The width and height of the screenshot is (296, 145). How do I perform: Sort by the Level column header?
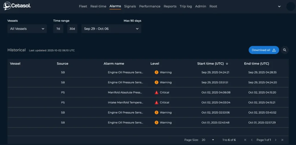coord(155,64)
